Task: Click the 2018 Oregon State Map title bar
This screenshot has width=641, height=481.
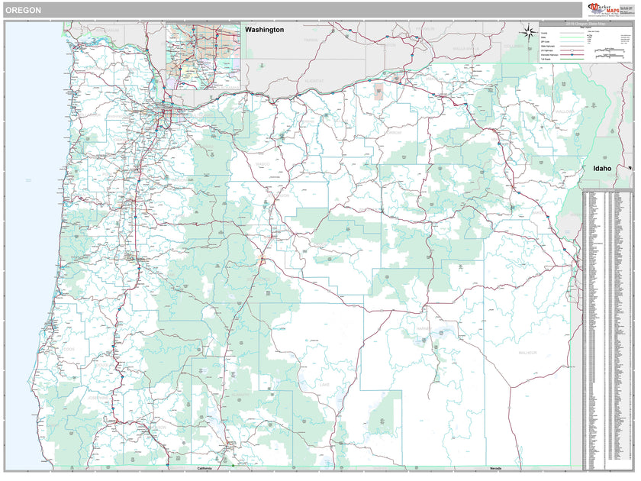Action: (x=585, y=25)
